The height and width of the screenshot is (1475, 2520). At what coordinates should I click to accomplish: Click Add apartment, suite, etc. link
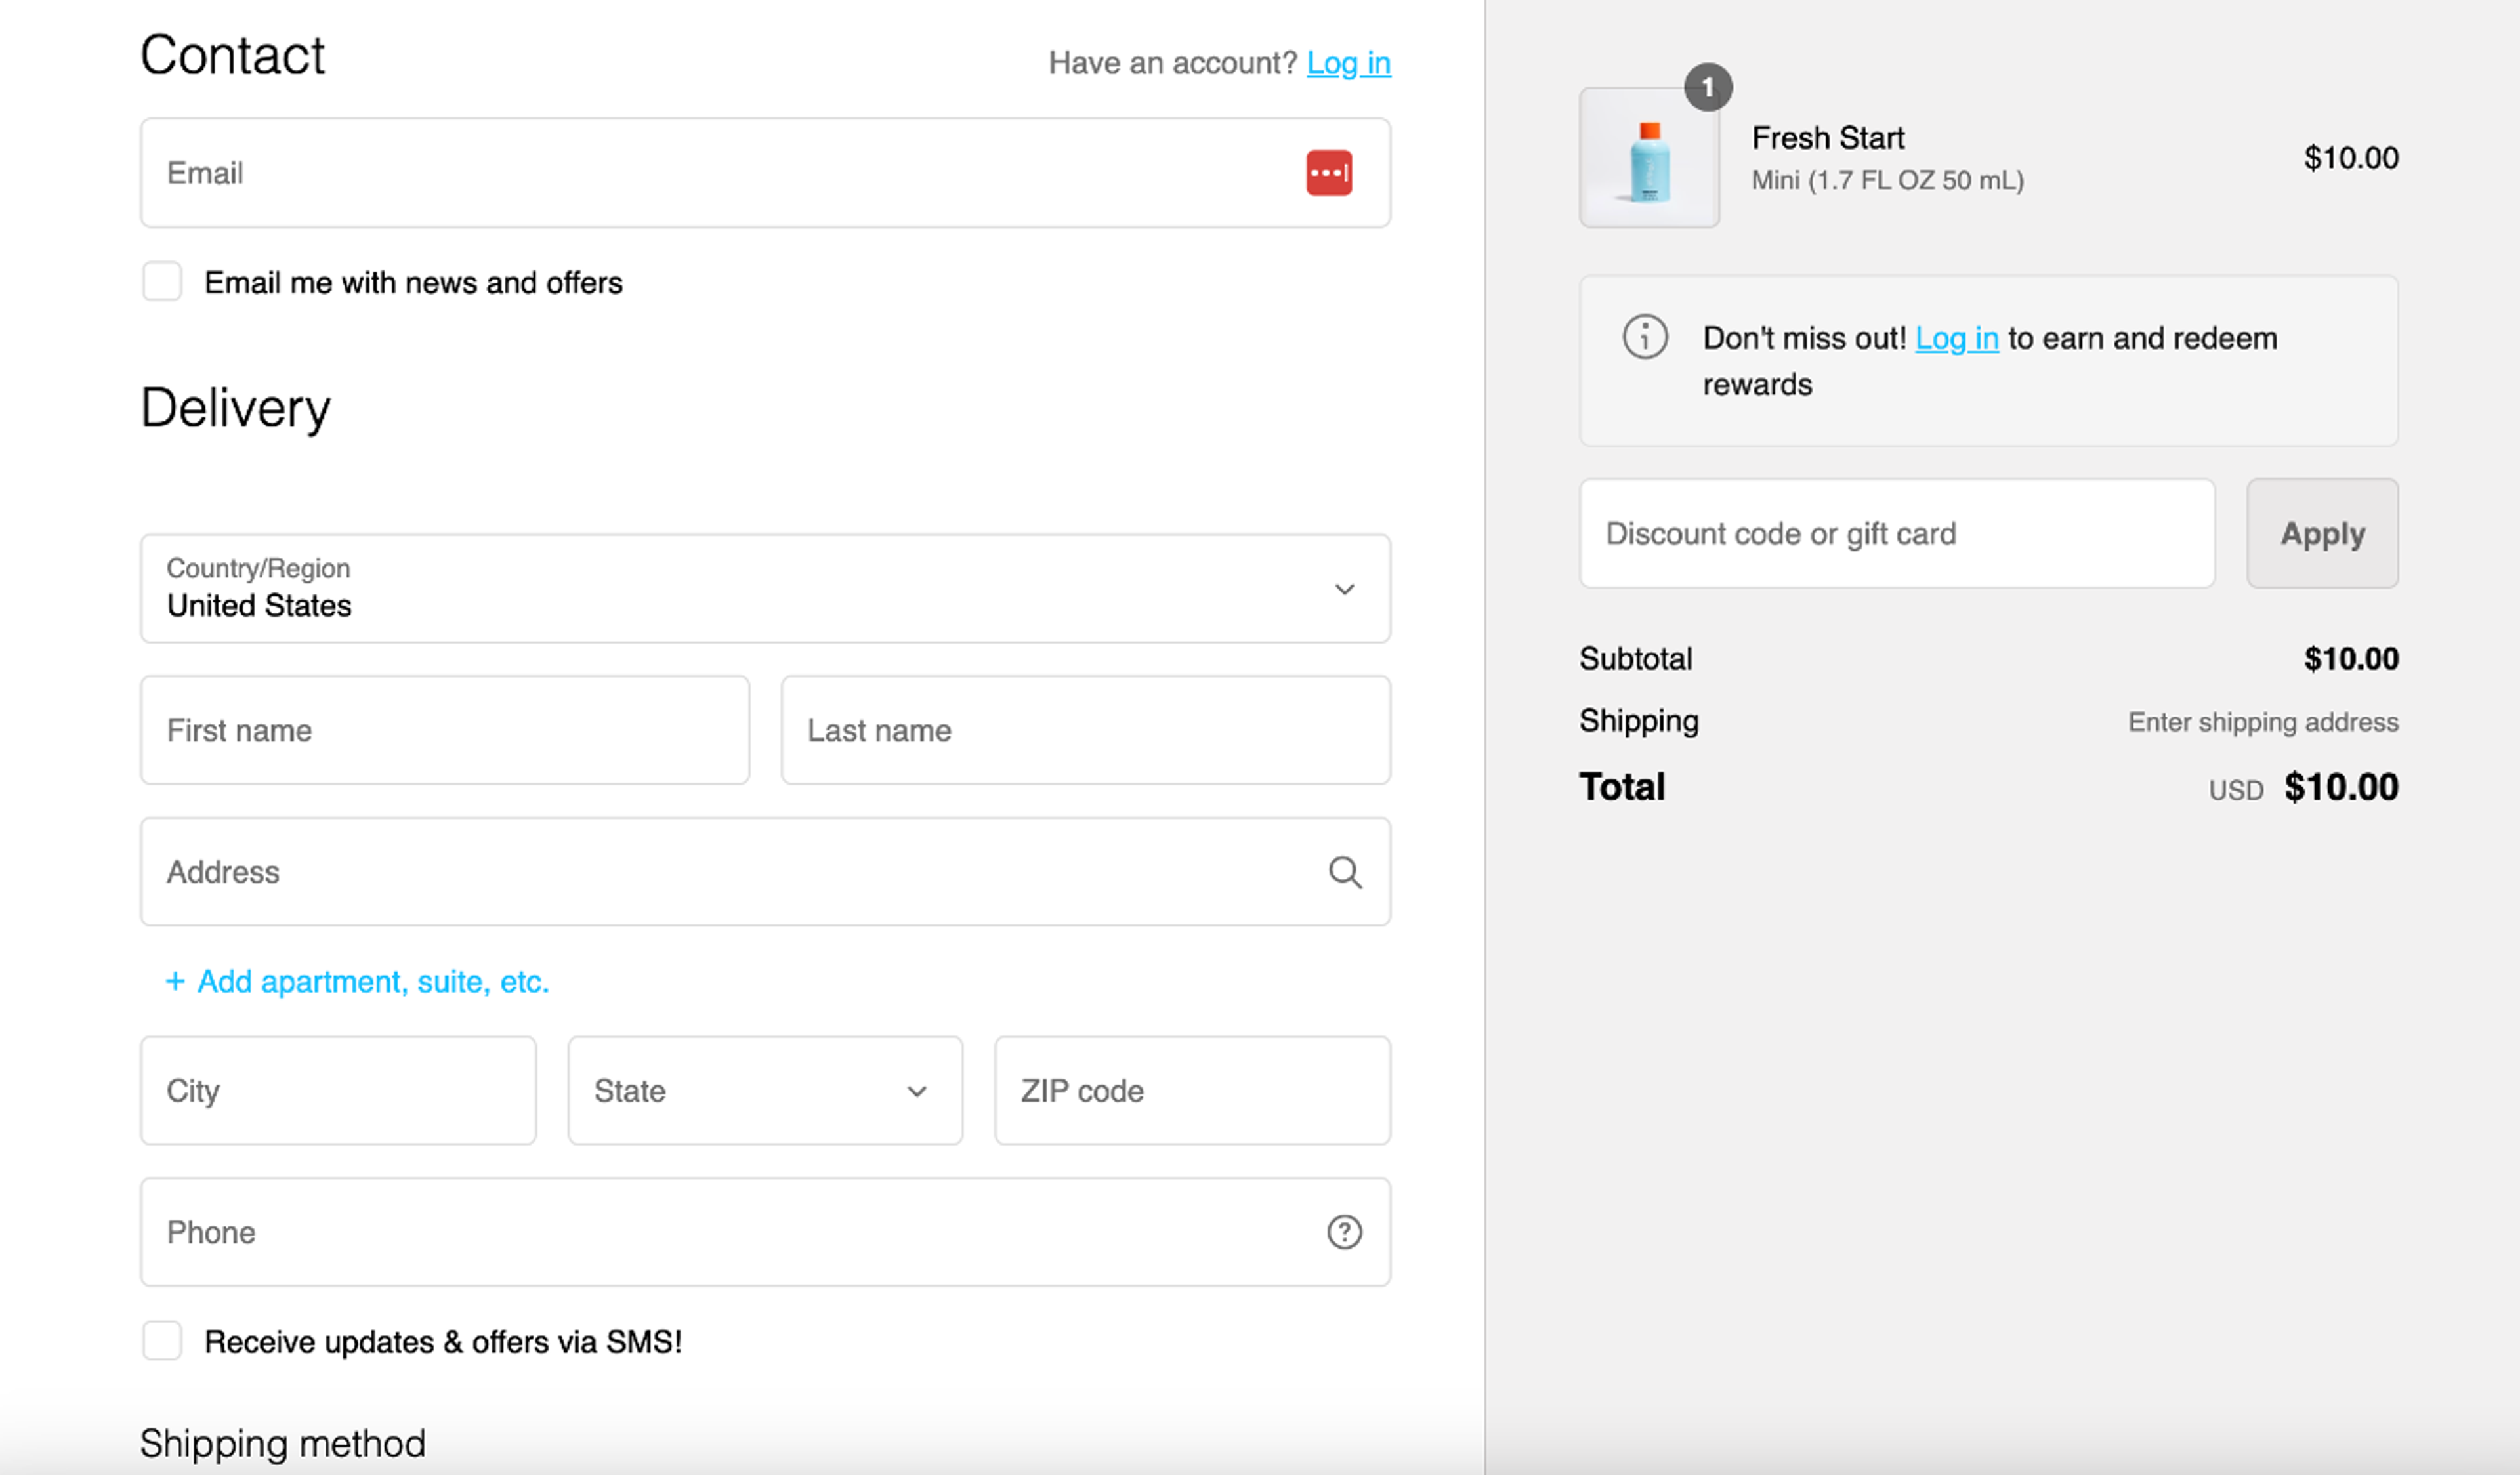(373, 981)
